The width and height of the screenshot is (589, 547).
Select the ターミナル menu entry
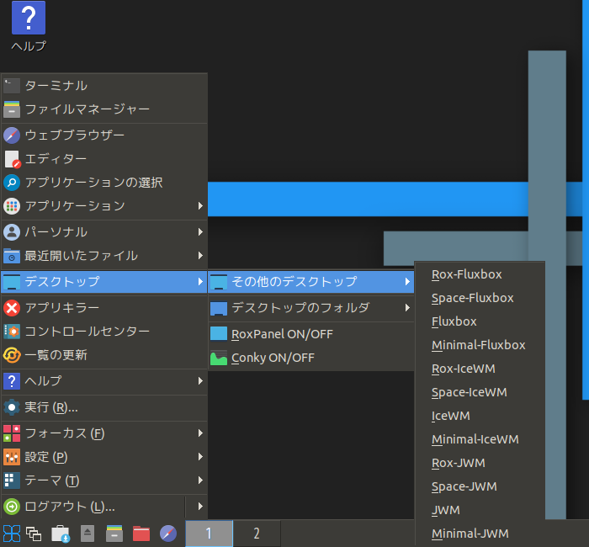pyautogui.click(x=104, y=86)
